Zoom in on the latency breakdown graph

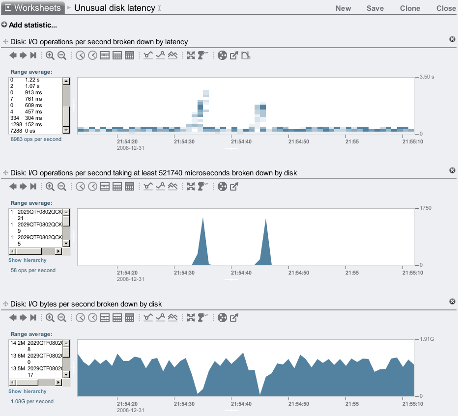click(x=50, y=55)
